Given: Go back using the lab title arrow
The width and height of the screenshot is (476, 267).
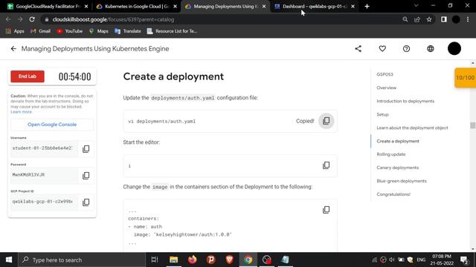Looking at the screenshot, I should tap(13, 49).
